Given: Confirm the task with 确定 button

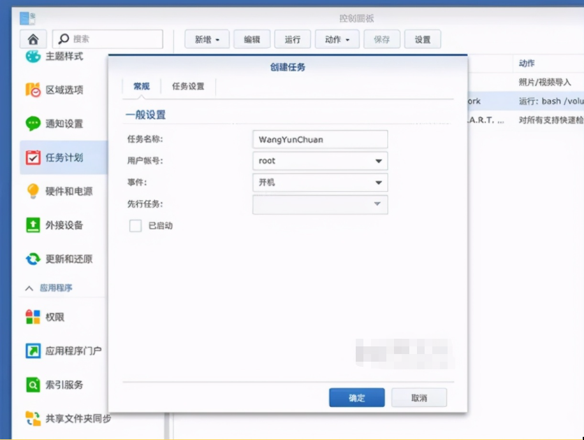Looking at the screenshot, I should click(356, 397).
